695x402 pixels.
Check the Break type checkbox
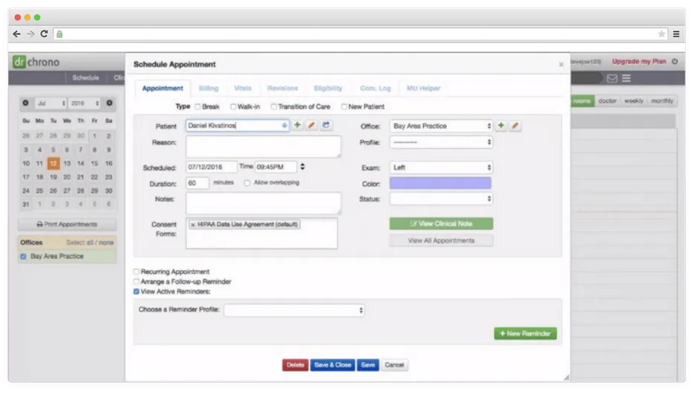tap(197, 106)
